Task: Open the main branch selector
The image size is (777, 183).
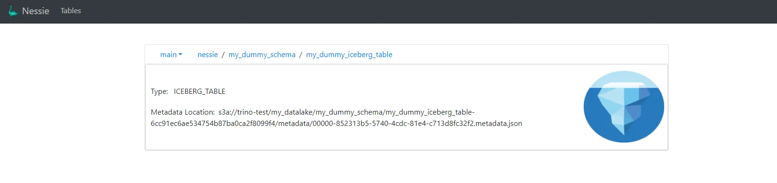Action: tap(171, 55)
